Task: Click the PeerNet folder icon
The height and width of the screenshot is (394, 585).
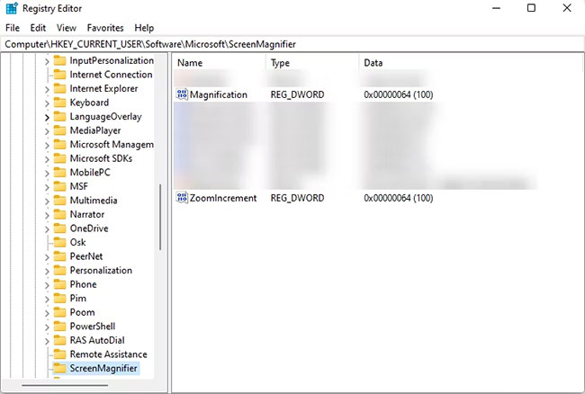Action: pos(59,256)
